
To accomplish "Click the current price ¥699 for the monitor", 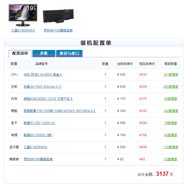I will 143,147.
